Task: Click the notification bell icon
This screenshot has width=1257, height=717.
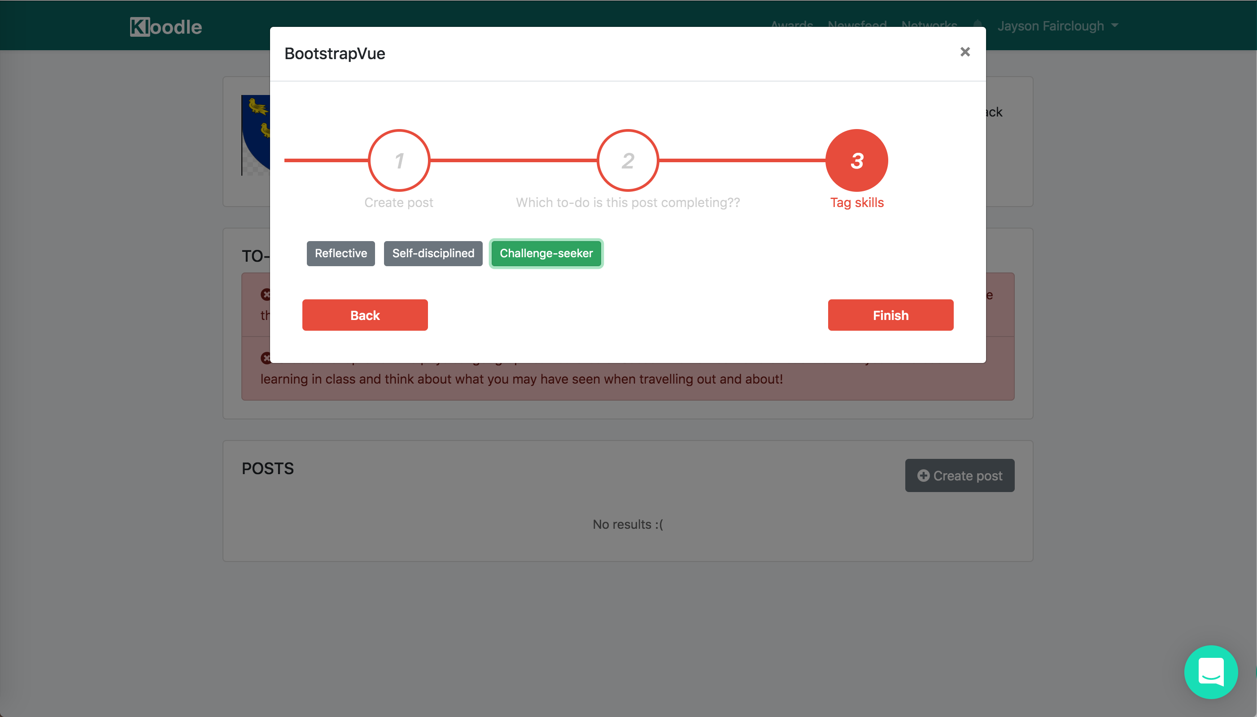Action: [978, 24]
